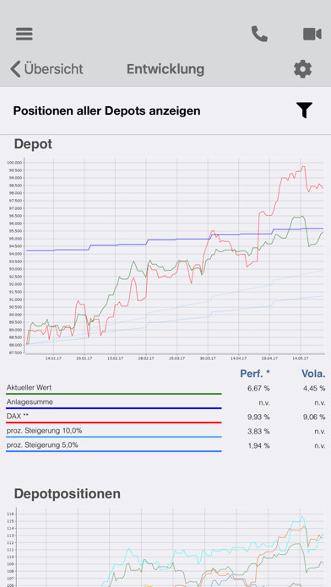Screen dimensions: 331x587
Task: Tap the filter funnel icon
Action: (x=304, y=110)
